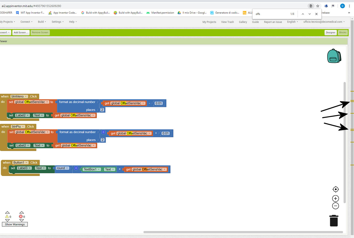
Task: Switch to the Designer tab
Action: pos(330,33)
